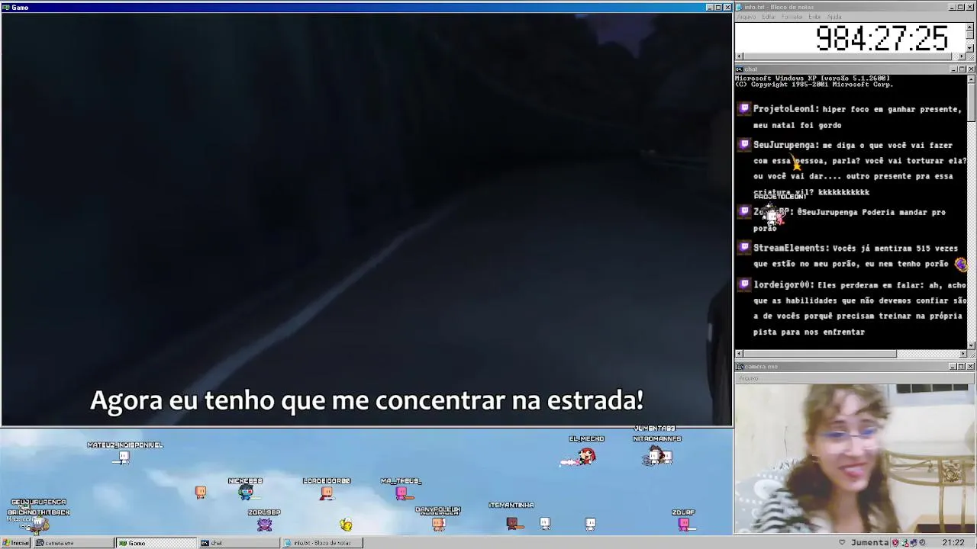Click the MA_THEUS_ pink avatar sprite
This screenshot has width=977, height=549.
(401, 493)
